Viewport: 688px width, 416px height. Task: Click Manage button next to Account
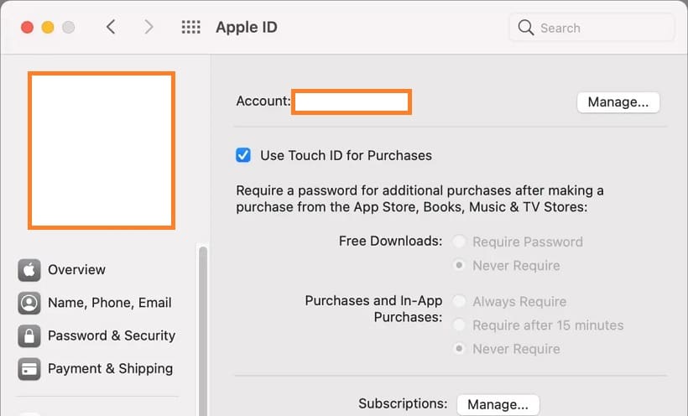(x=618, y=102)
